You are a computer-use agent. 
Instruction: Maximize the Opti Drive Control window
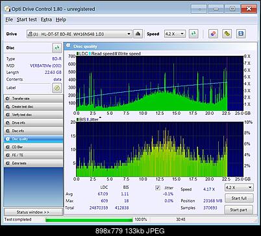(x=232, y=9)
